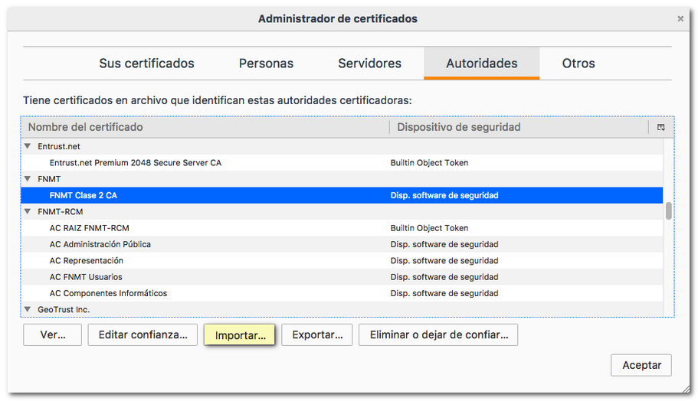Image resolution: width=698 pixels, height=401 pixels.
Task: Confirm with the Aceptar button
Action: coord(641,365)
